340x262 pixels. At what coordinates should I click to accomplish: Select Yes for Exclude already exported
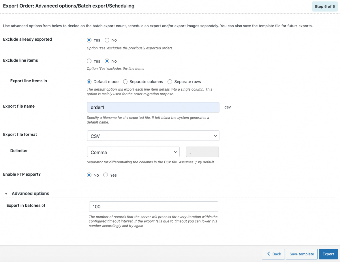89,40
